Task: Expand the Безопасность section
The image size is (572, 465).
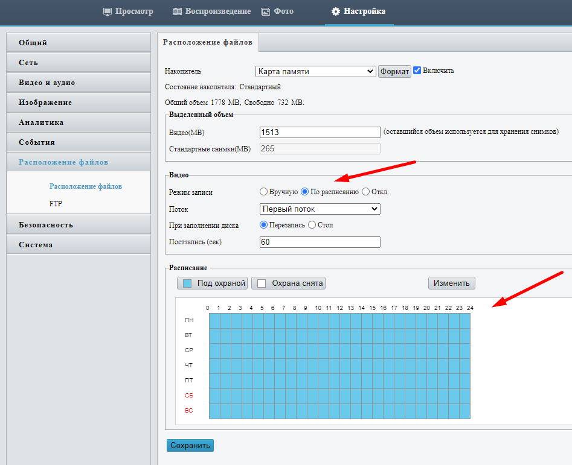Action: click(79, 225)
